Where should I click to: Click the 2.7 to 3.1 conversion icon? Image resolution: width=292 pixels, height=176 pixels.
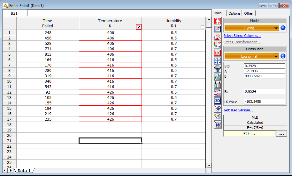218,93
